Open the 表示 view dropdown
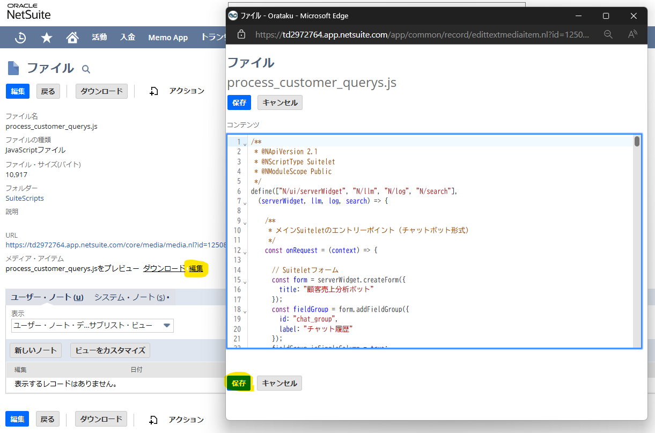Viewport: 655px width, 433px height. (x=92, y=325)
